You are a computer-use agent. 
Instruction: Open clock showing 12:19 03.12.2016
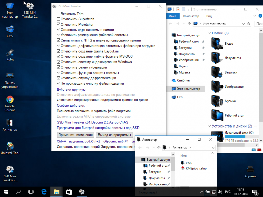coord(241,192)
